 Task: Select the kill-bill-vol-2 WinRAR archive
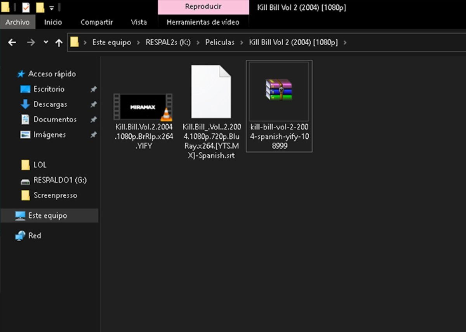[279, 91]
